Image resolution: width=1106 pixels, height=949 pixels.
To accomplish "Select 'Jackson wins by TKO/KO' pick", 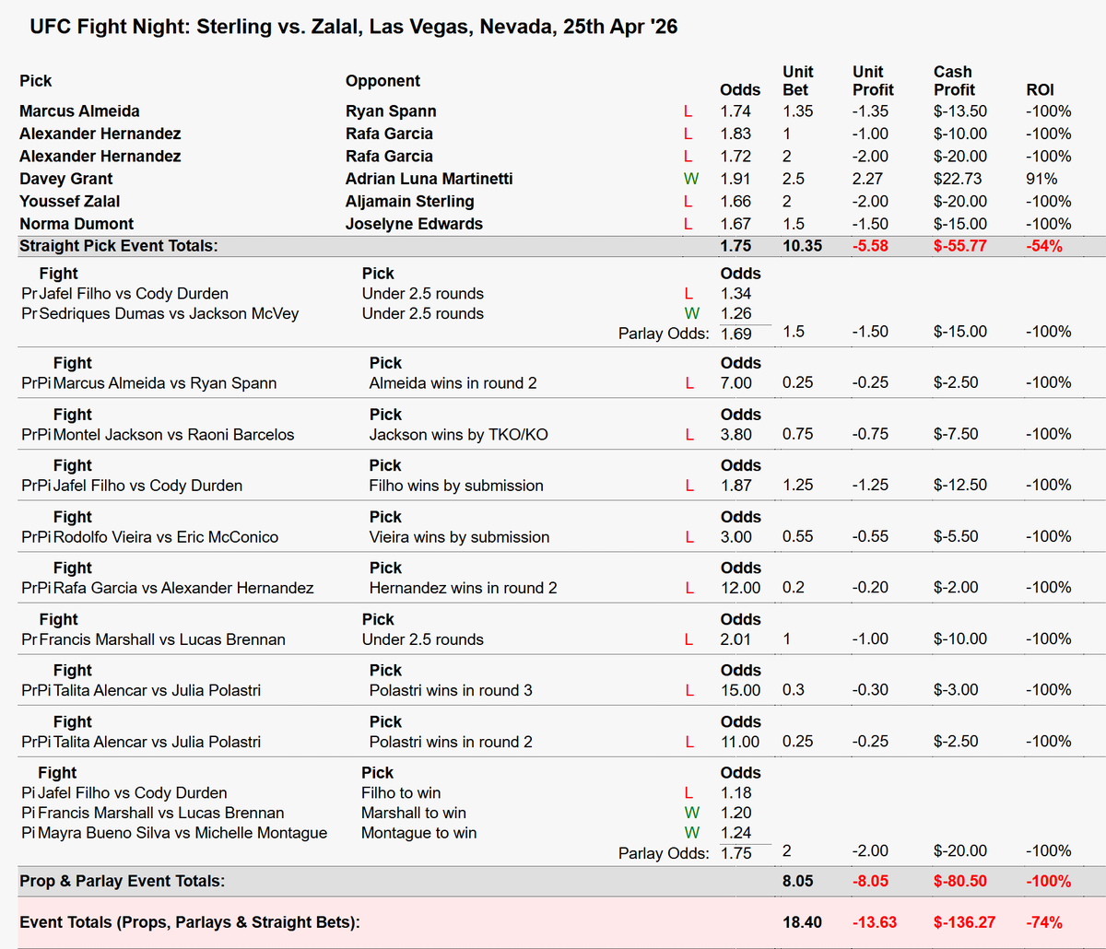I will (x=458, y=434).
